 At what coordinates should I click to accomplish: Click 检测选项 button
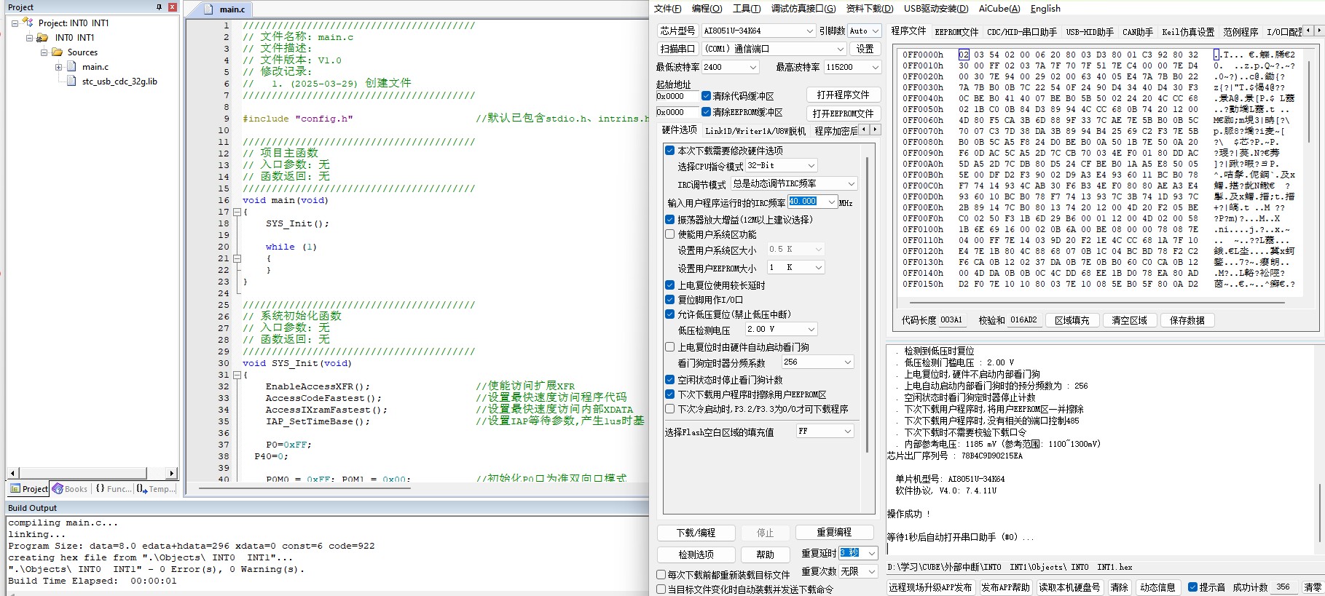coord(696,555)
